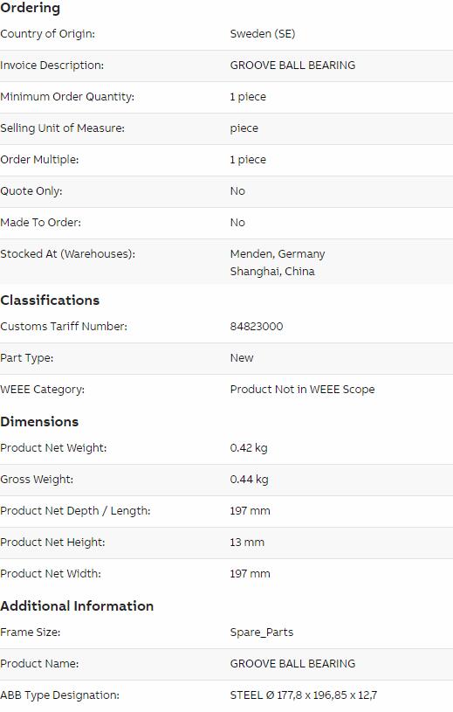Image resolution: width=453 pixels, height=712 pixels.
Task: Select the Sweden (SE) country value
Action: click(x=263, y=34)
